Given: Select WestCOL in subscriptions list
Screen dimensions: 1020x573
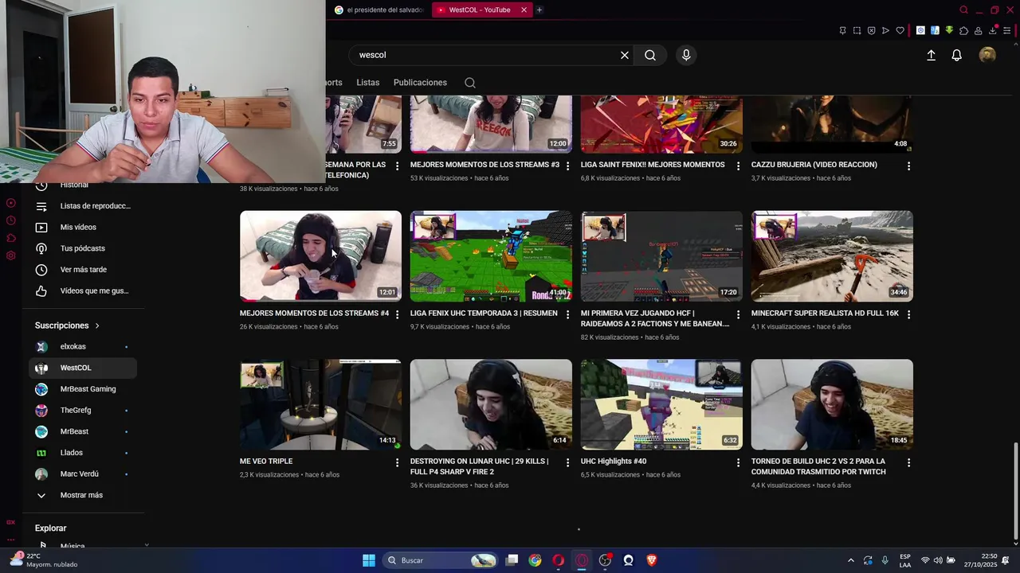Looking at the screenshot, I should tap(83, 368).
